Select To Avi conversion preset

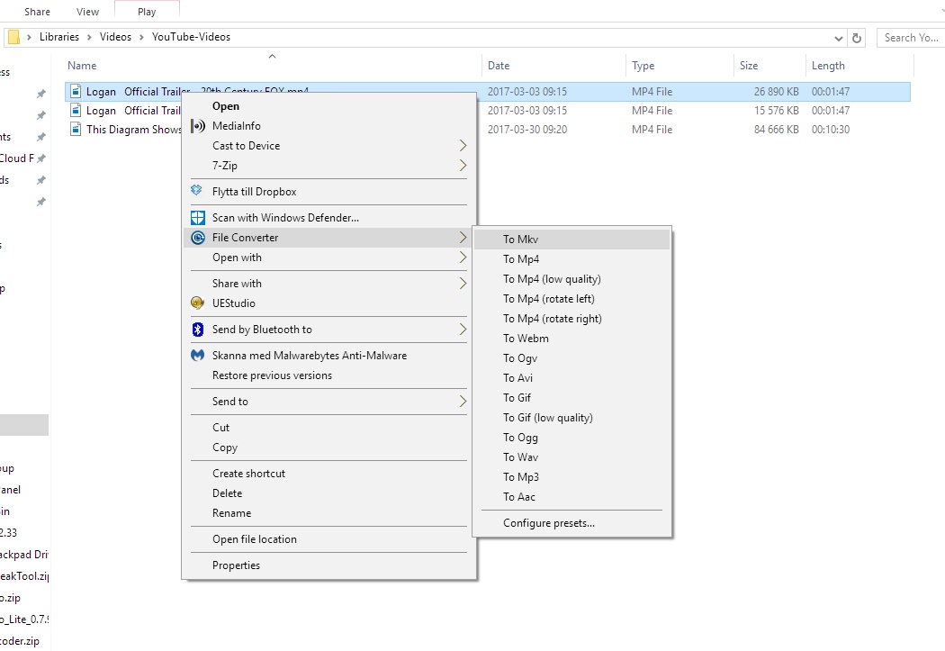point(571,378)
